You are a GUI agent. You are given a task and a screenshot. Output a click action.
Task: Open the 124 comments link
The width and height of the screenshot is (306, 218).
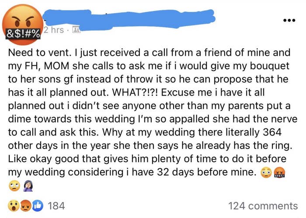coord(263,206)
